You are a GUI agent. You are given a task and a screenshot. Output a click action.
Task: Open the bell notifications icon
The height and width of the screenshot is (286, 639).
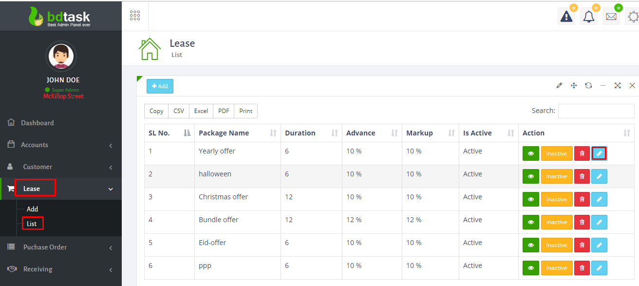[588, 17]
